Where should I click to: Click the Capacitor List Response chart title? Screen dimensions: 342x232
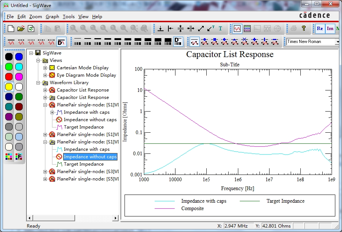click(230, 54)
